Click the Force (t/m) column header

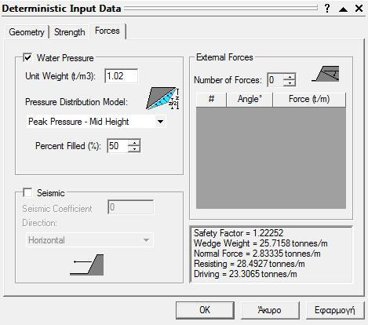[x=309, y=99]
